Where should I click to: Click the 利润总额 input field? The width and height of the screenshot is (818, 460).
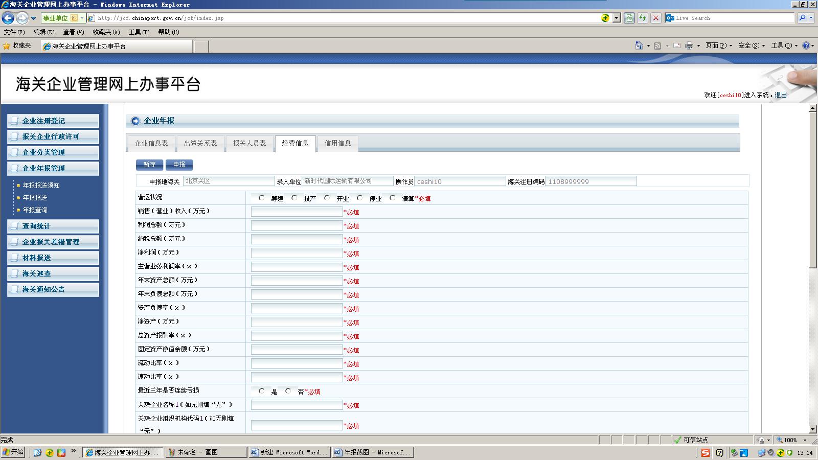(297, 225)
